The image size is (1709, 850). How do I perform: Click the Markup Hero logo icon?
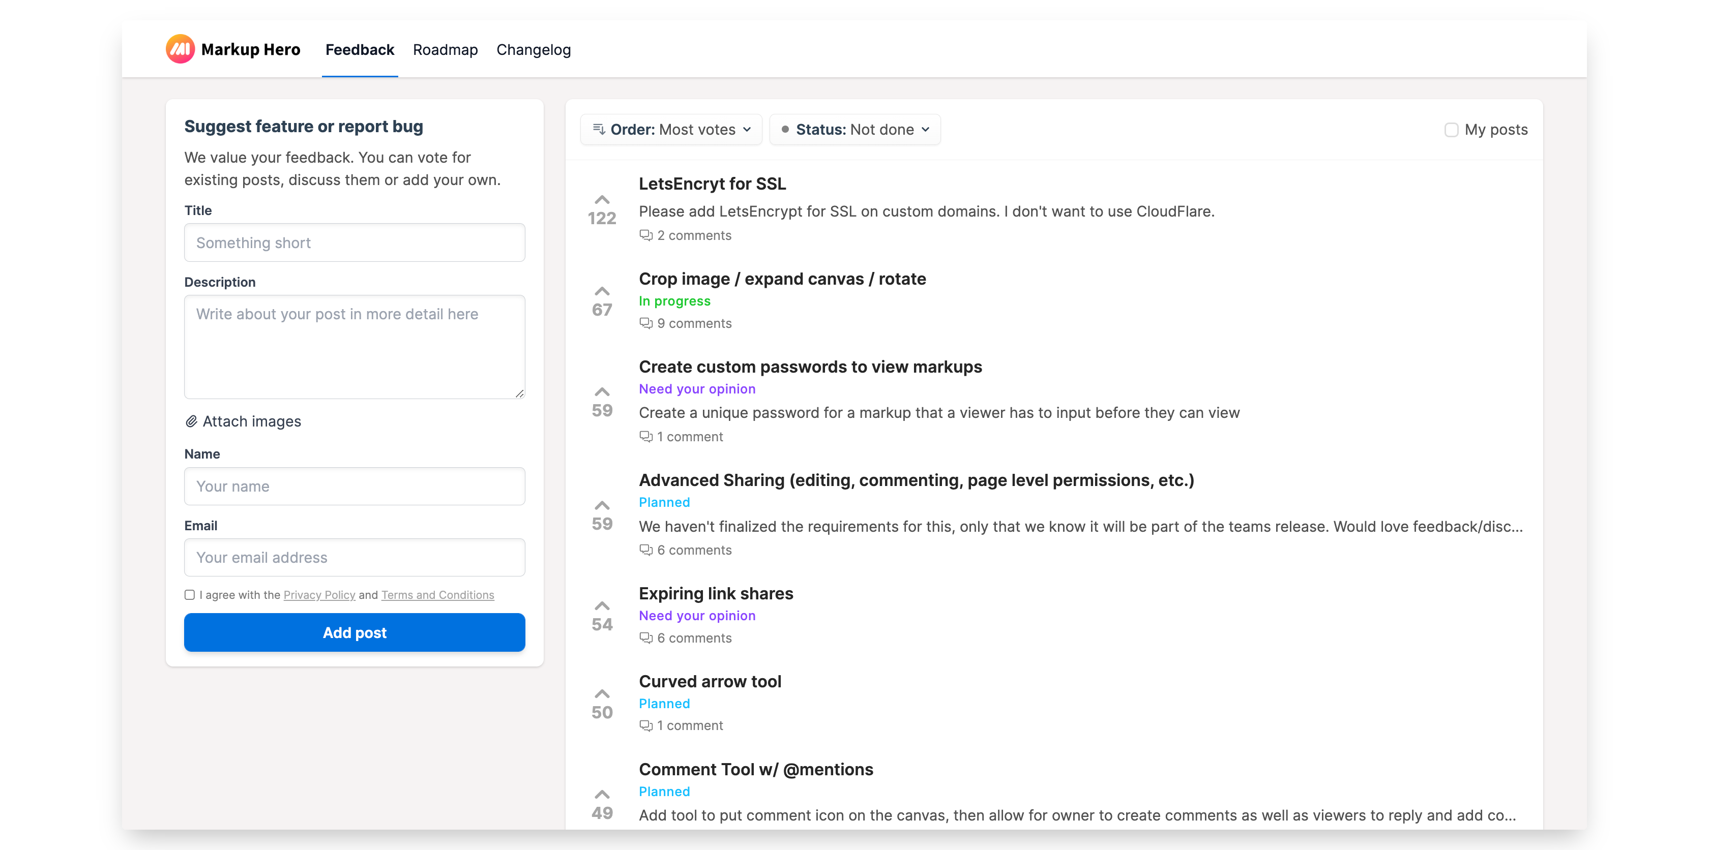point(180,49)
